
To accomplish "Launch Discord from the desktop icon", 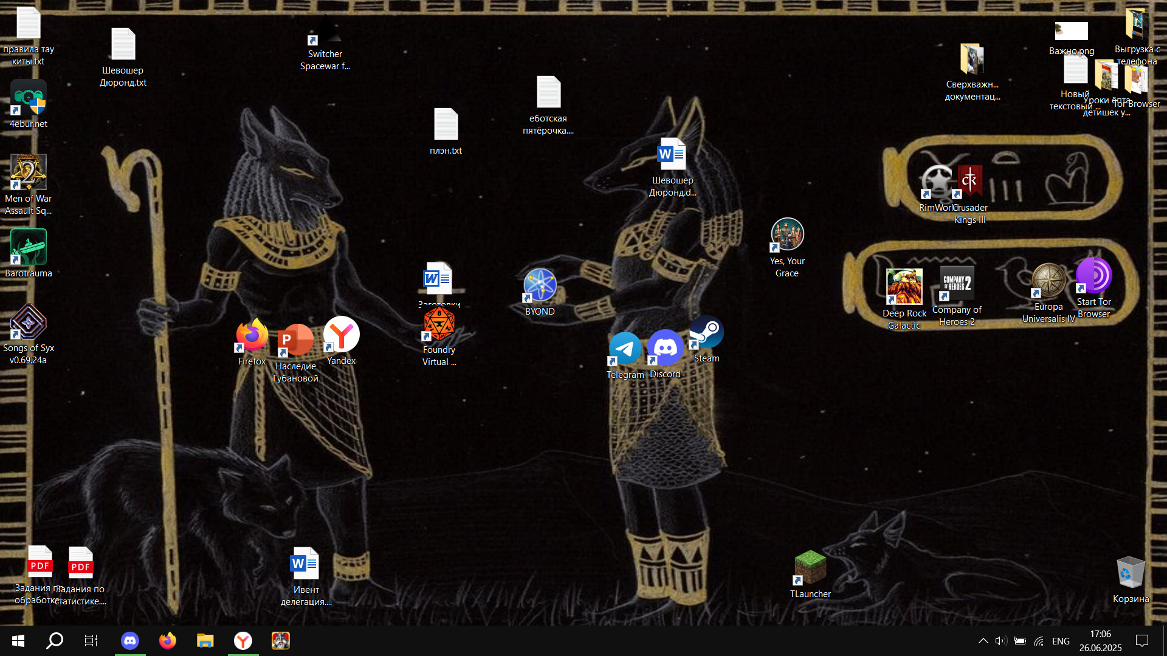I will click(666, 348).
